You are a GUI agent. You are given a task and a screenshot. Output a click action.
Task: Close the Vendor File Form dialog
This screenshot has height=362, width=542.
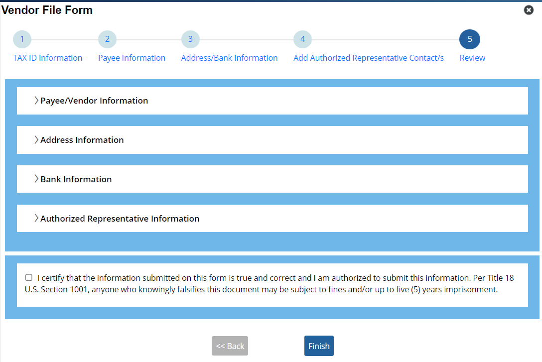point(529,10)
